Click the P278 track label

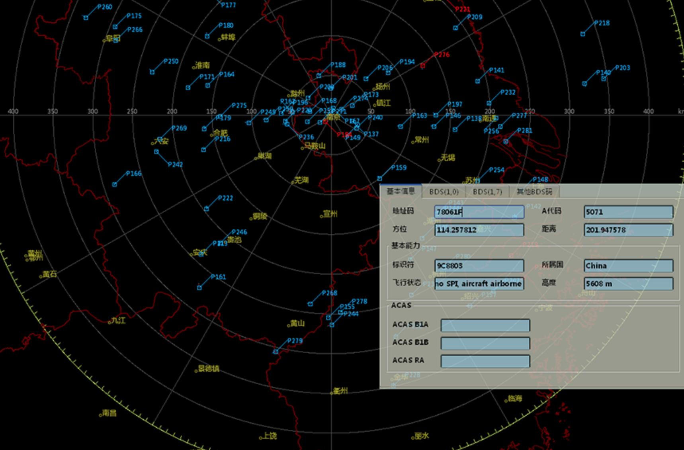(x=360, y=301)
